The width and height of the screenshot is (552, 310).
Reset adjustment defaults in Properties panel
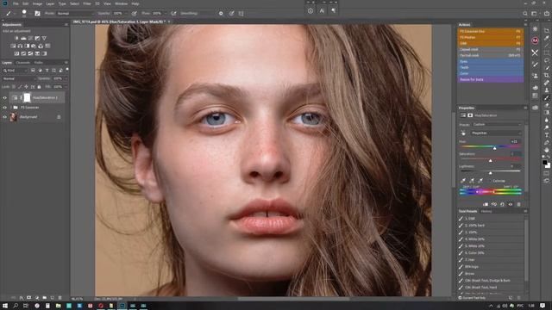point(502,204)
